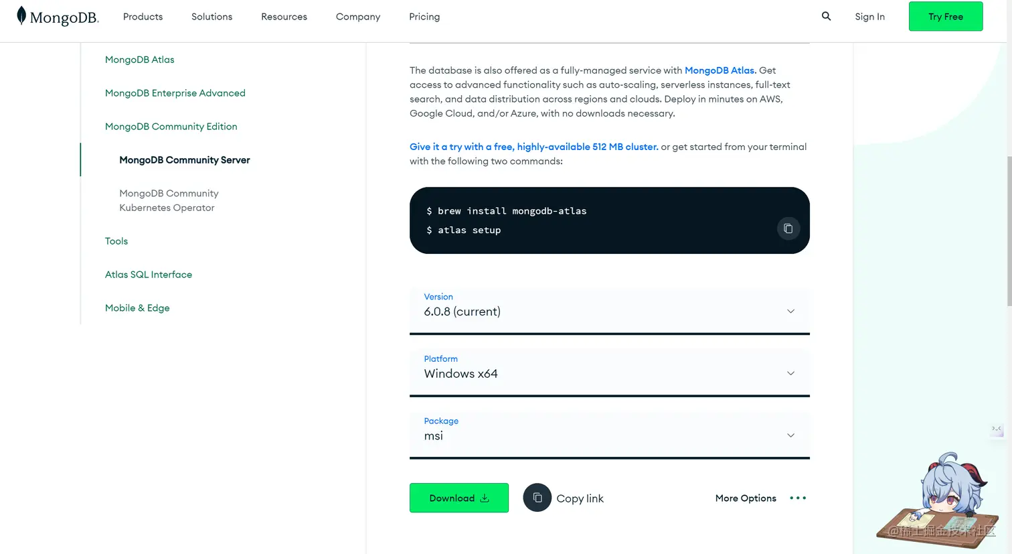Viewport: 1012px width, 554px height.
Task: Open the Products menu
Action: pyautogui.click(x=143, y=17)
